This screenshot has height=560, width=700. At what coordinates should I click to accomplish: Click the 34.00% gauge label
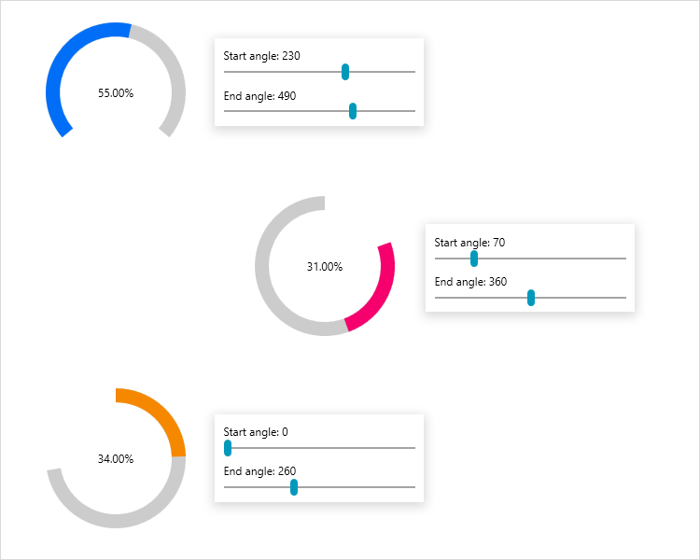pos(116,459)
